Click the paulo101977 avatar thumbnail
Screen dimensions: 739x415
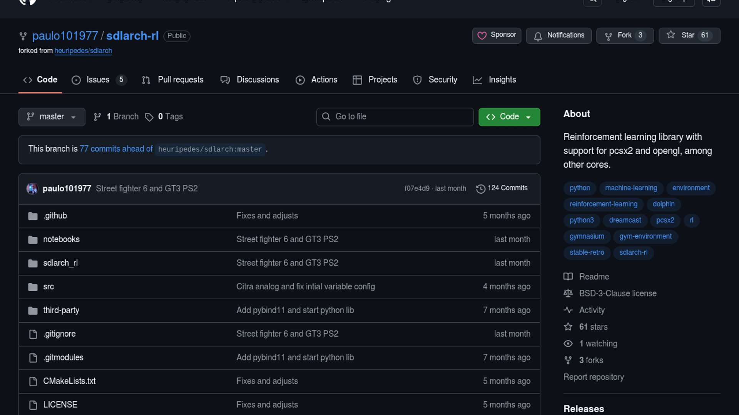[x=32, y=189]
